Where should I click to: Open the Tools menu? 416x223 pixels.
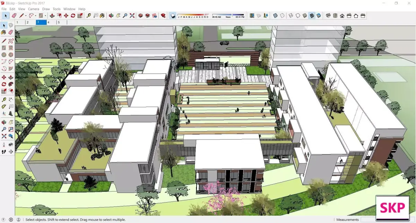point(57,9)
